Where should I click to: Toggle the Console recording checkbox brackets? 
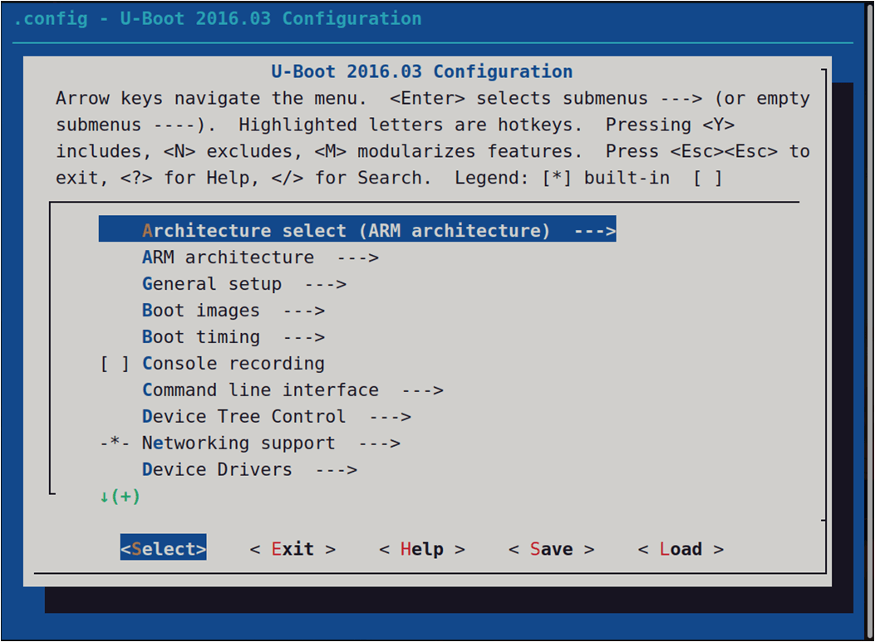115,364
